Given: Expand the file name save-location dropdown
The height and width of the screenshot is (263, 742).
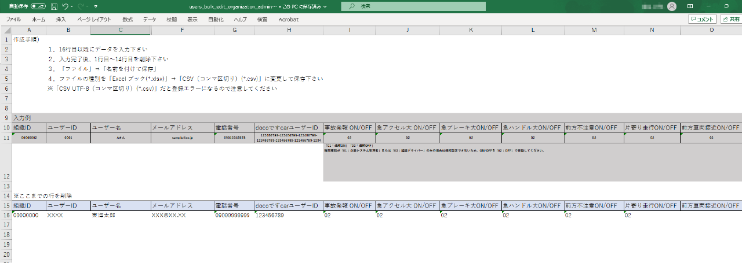Looking at the screenshot, I should point(325,6).
